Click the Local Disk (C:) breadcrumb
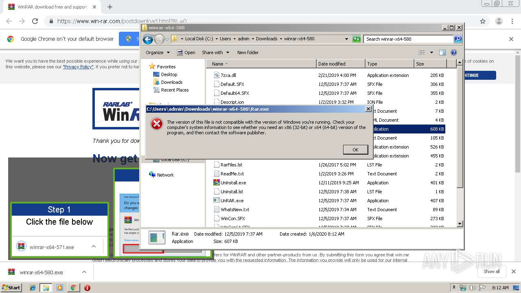521x293 pixels. tap(199, 39)
